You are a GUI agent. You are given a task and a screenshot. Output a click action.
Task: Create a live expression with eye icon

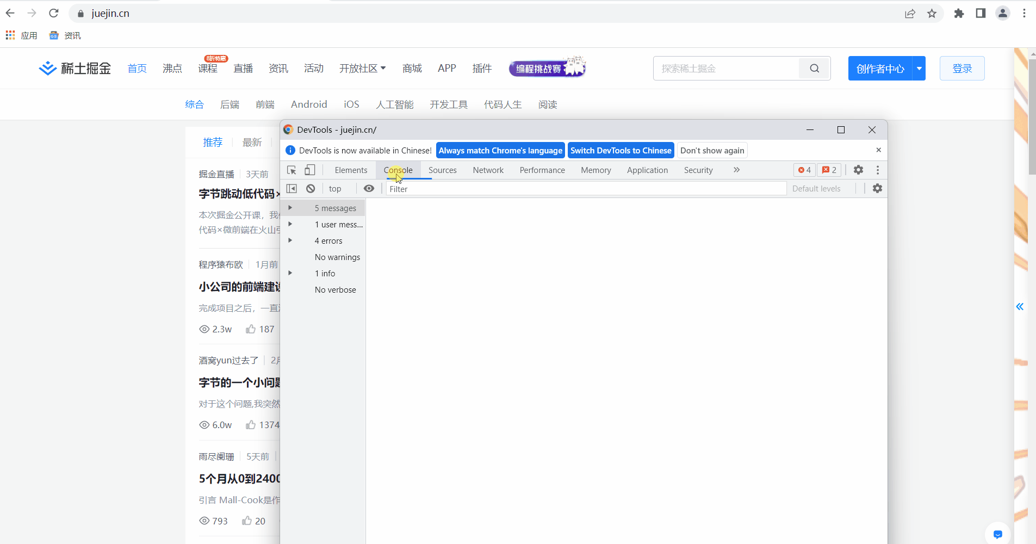369,189
